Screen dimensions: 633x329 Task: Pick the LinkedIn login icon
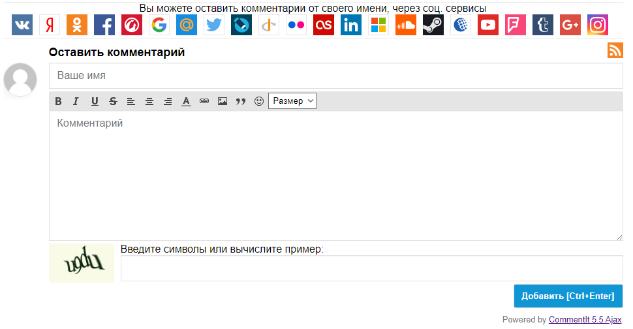(x=351, y=25)
